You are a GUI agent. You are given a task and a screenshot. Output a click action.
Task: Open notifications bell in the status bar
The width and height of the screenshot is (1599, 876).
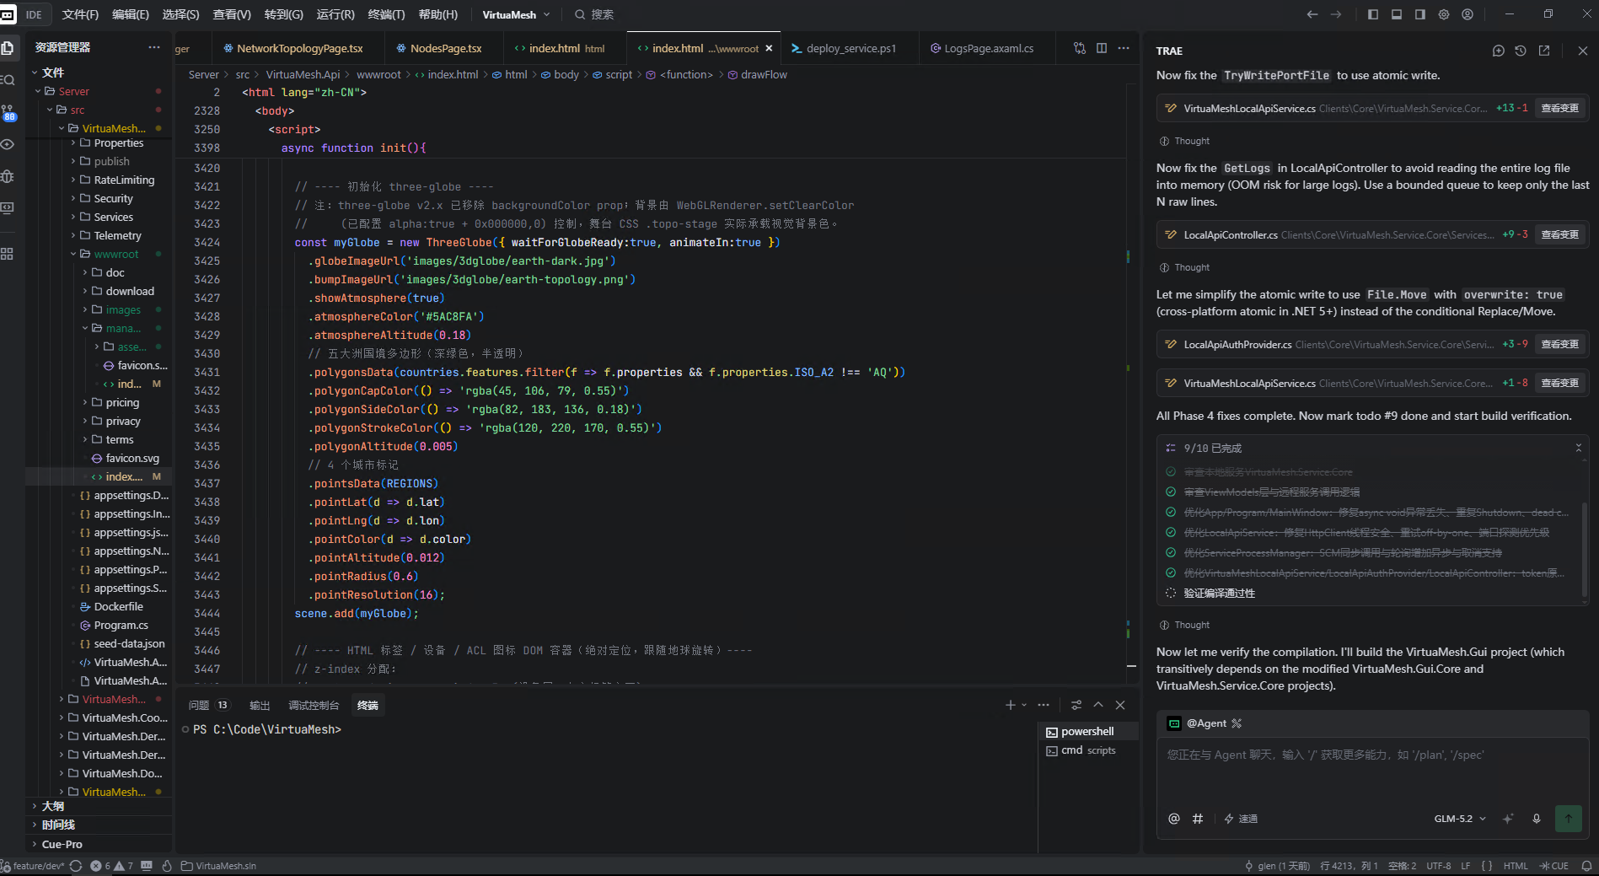click(1586, 866)
